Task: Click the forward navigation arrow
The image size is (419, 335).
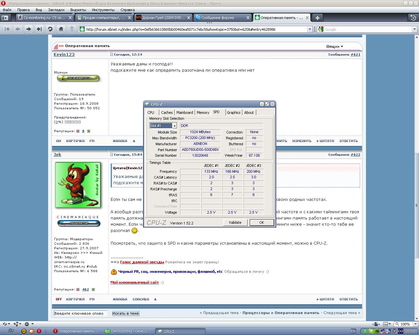Action: [28, 29]
